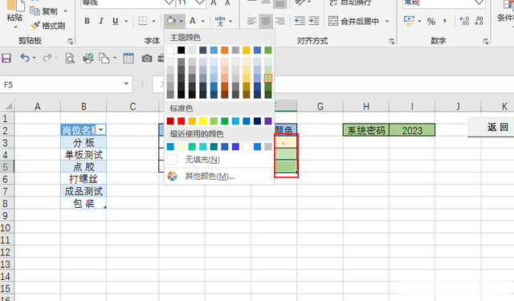Image resolution: width=514 pixels, height=301 pixels.
Task: Expand the font color dropdown arrow
Action: [203, 22]
